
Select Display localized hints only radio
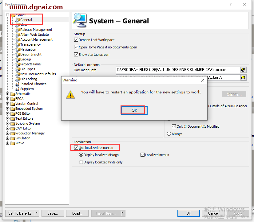pos(81,162)
